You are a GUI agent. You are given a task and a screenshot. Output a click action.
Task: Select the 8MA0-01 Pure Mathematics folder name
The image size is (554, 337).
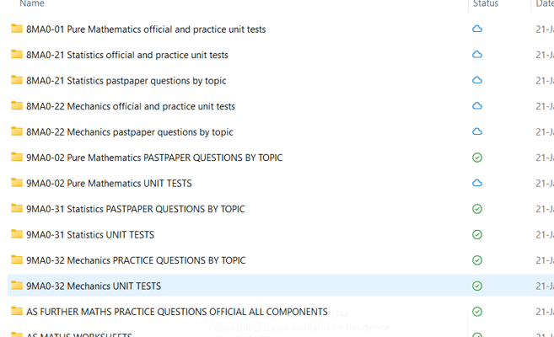pyautogui.click(x=146, y=29)
